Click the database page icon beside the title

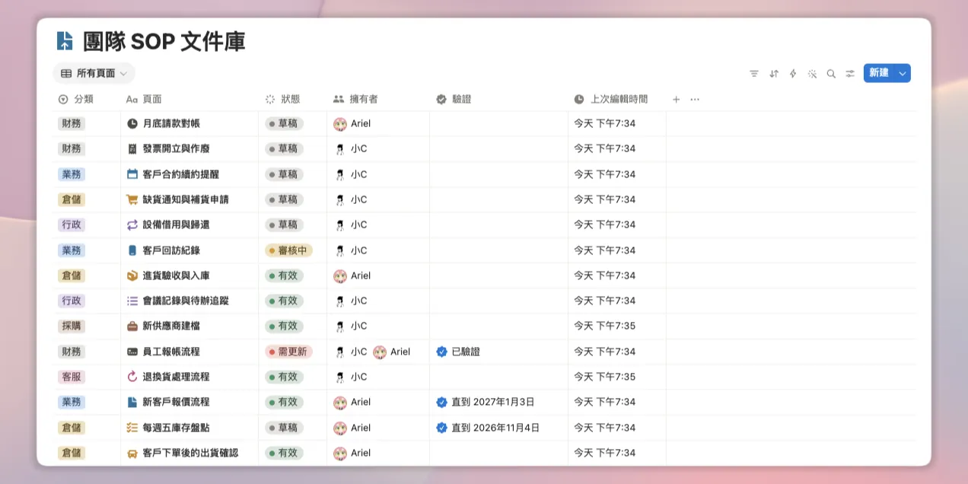(x=65, y=41)
